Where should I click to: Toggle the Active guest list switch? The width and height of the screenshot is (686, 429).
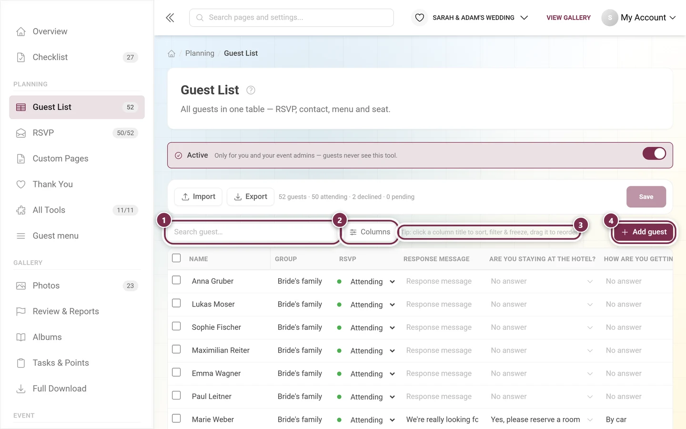click(x=654, y=153)
